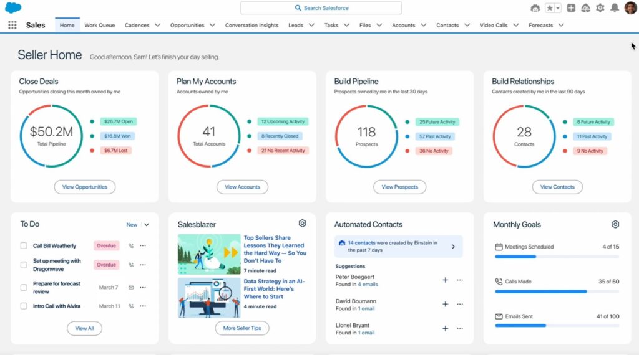Check Prepare for forecast review task
Image resolution: width=639 pixels, height=355 pixels.
click(x=24, y=288)
